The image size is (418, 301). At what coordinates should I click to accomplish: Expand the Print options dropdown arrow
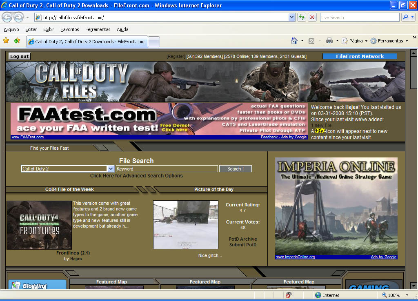(x=337, y=41)
